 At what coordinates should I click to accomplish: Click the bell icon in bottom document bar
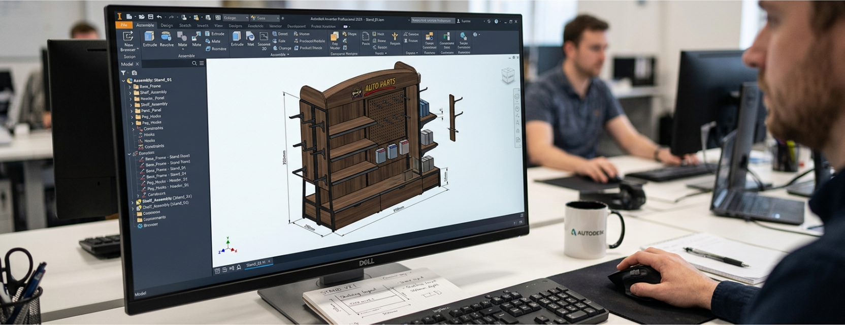(x=239, y=267)
